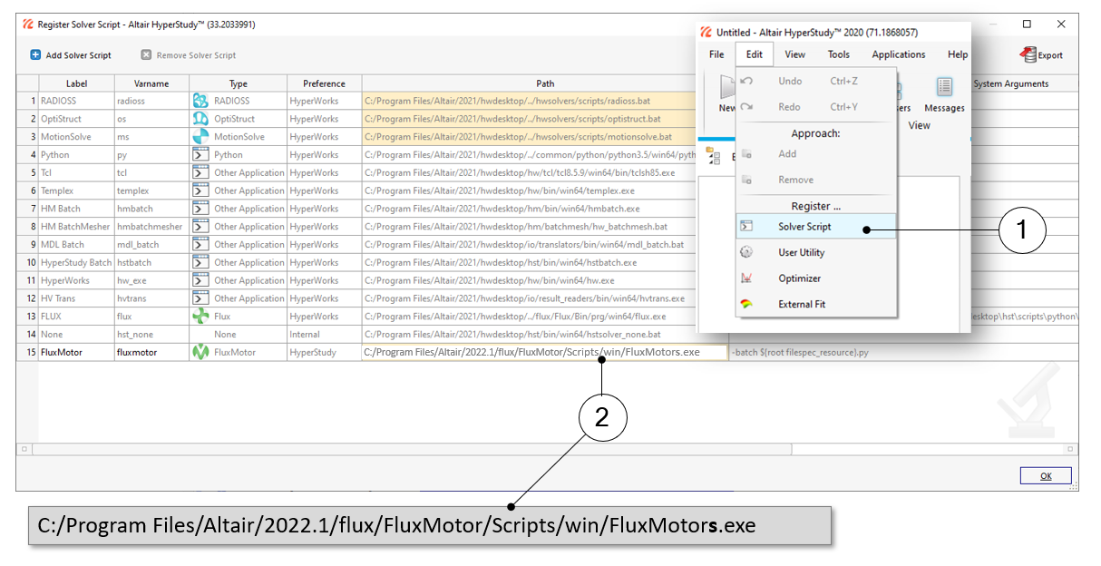The width and height of the screenshot is (1101, 566).
Task: Select Optimizer from the Edit menu
Action: [x=799, y=278]
